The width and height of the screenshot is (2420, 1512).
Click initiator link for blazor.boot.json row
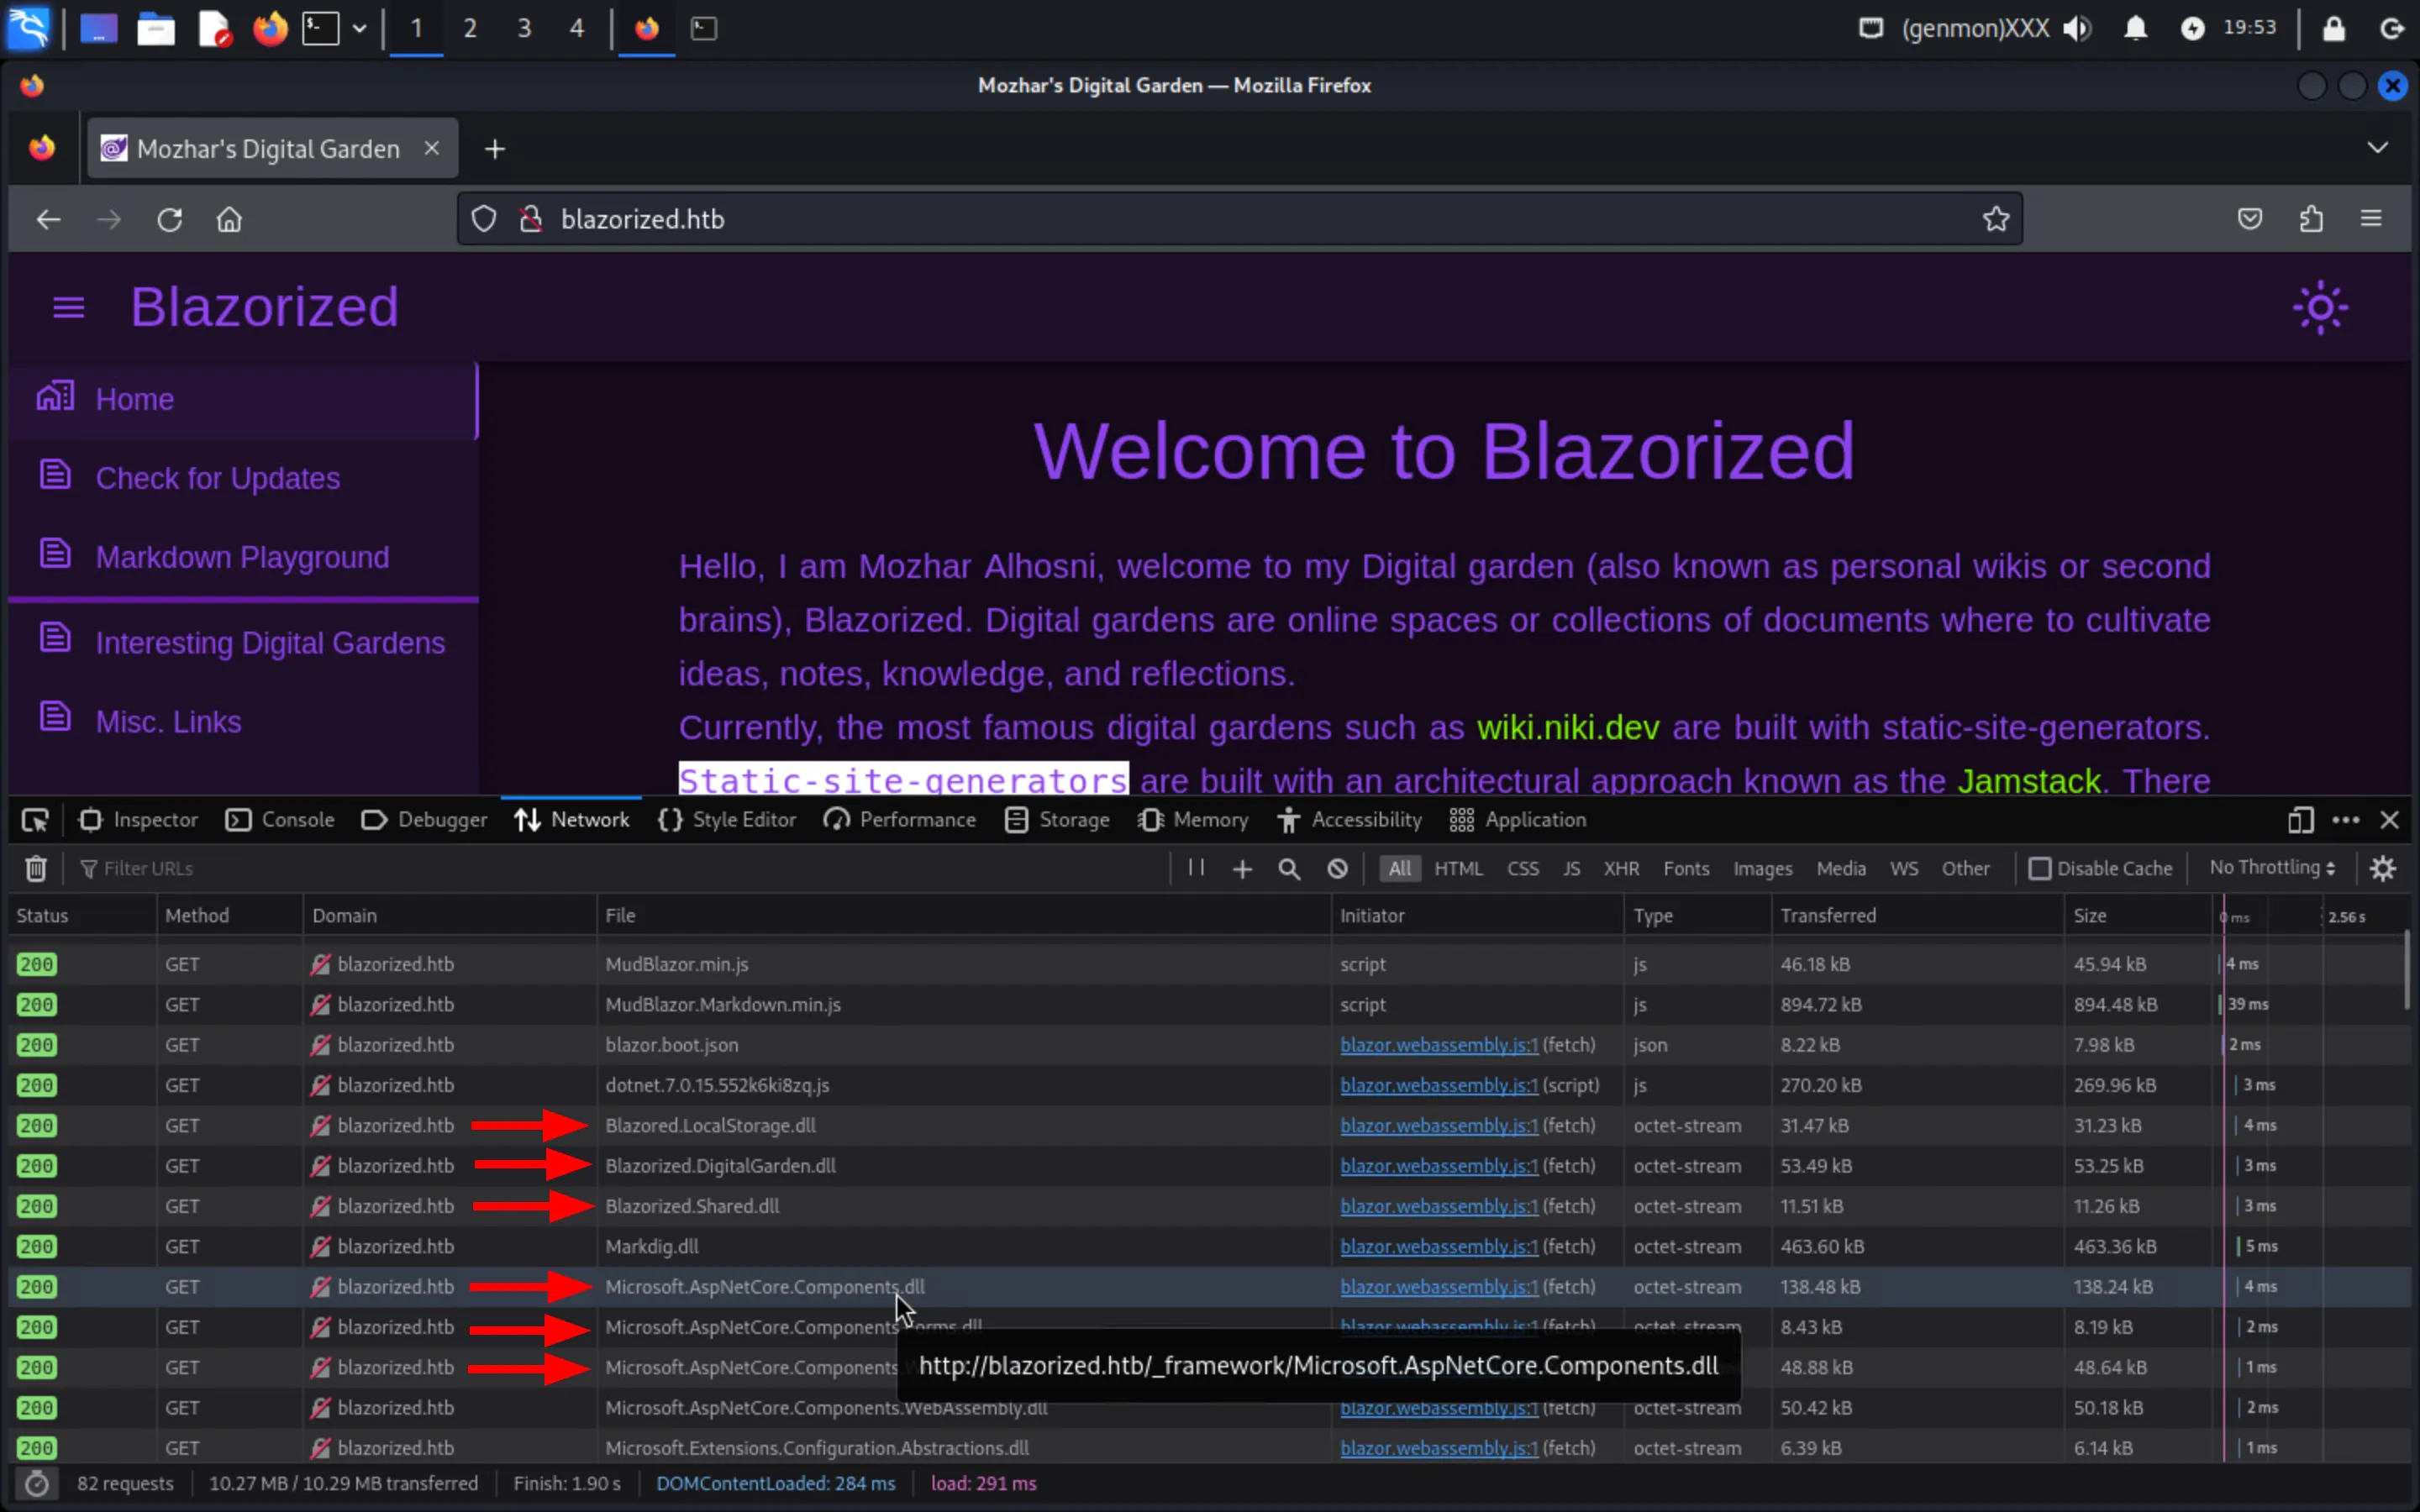click(x=1439, y=1045)
